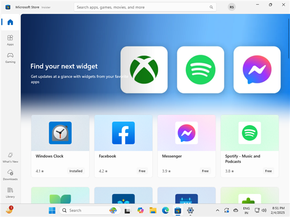Open What's New in sidebar
This screenshot has width=290, height=217.
click(10, 157)
